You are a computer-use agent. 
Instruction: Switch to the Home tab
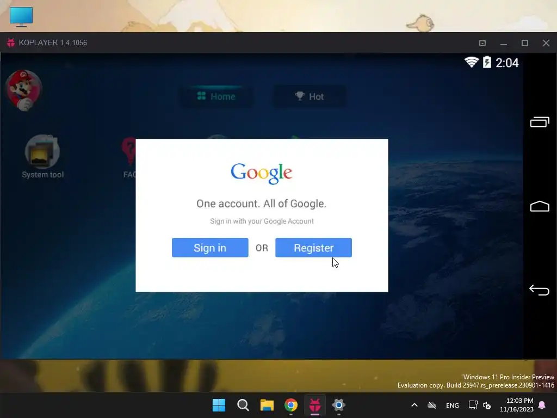216,96
